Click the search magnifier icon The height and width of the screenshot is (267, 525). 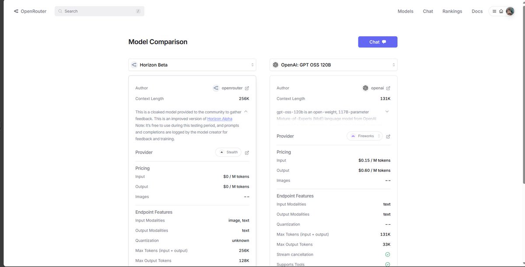(x=60, y=11)
